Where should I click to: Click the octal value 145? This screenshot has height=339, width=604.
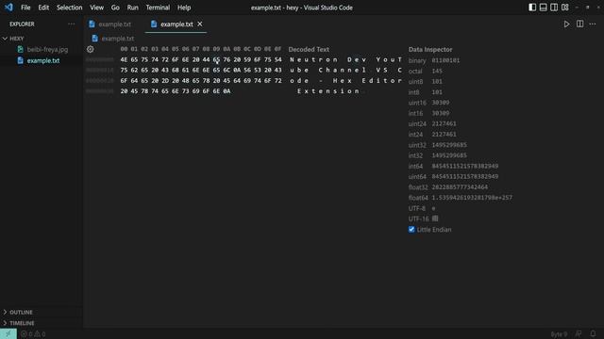pos(437,72)
